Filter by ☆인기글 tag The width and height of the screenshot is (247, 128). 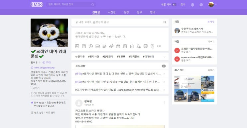click(x=80, y=57)
